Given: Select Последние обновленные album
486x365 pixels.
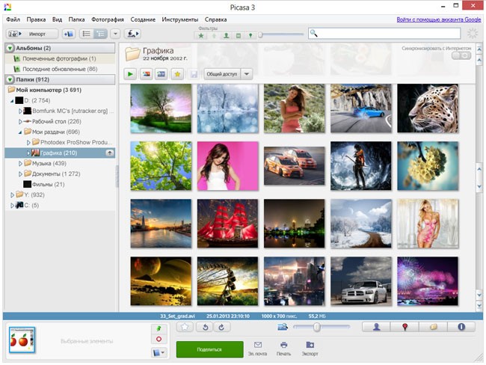Looking at the screenshot, I should point(59,69).
